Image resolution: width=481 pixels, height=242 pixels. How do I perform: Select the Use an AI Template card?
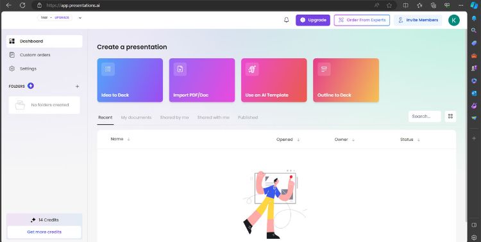pyautogui.click(x=274, y=80)
